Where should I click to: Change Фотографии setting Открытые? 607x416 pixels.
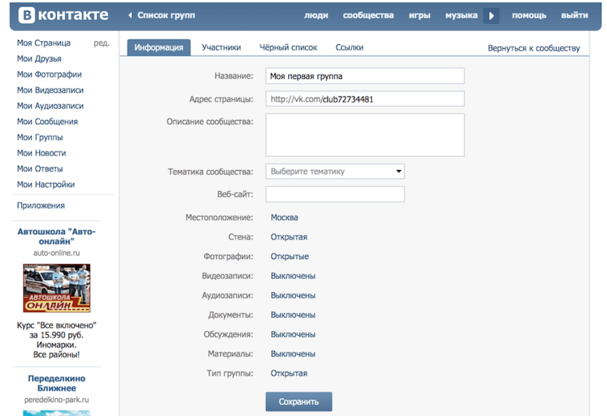click(x=289, y=257)
